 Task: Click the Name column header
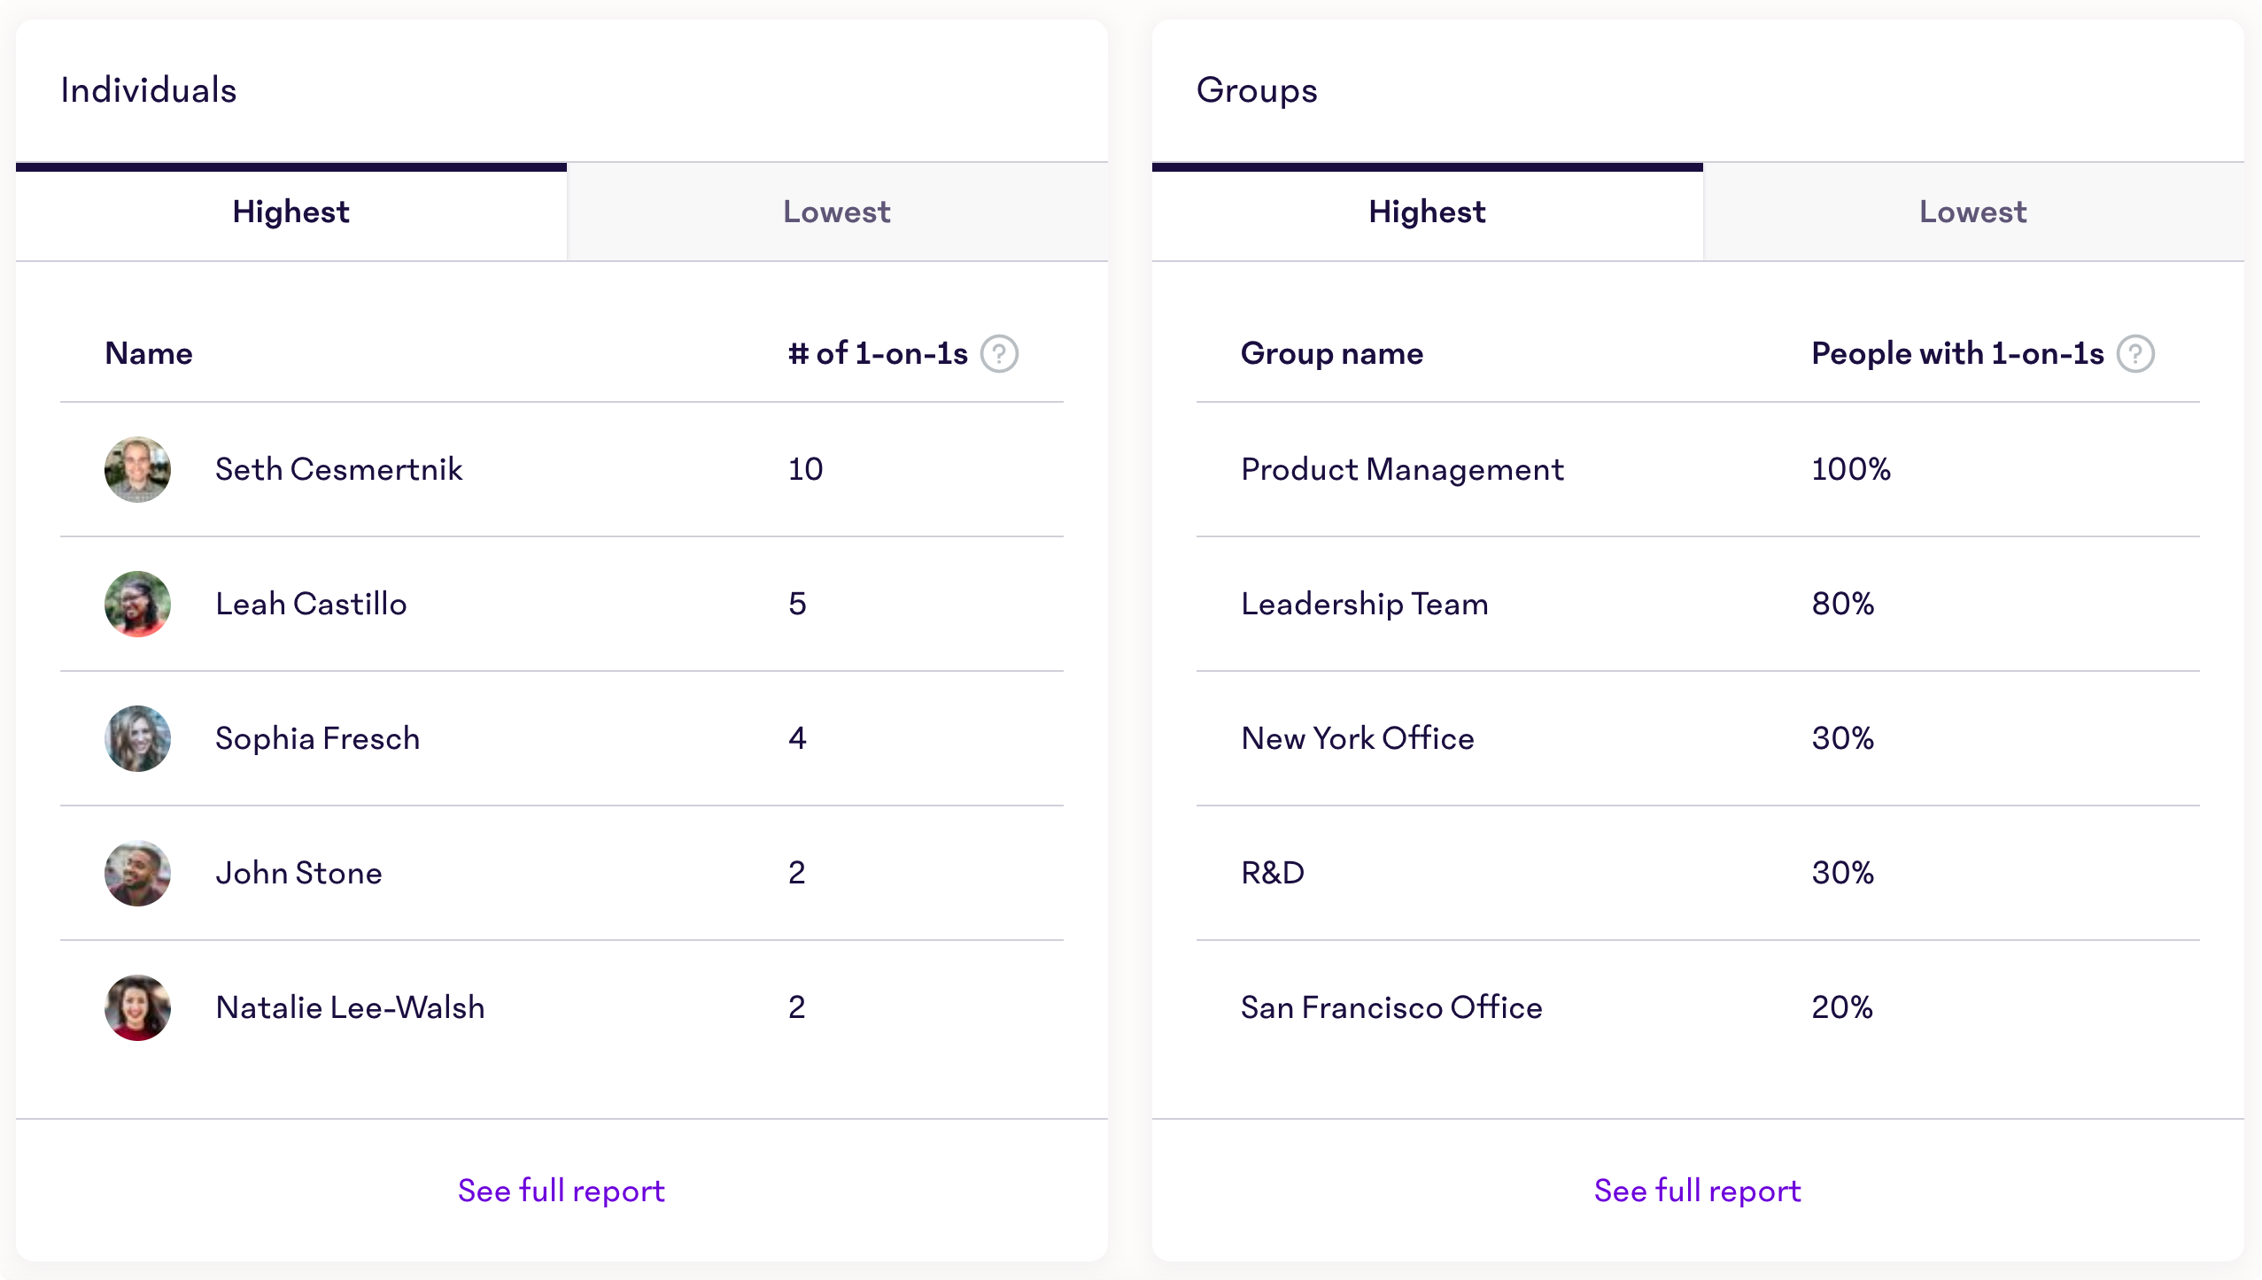tap(149, 354)
